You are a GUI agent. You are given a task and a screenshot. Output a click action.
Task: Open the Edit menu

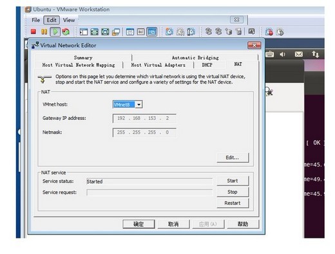pyautogui.click(x=52, y=20)
